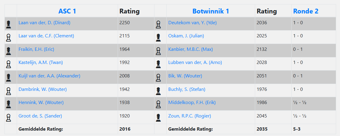Click white pawn icon beside Deutekom van
This screenshot has height=136, width=340.
(158, 24)
